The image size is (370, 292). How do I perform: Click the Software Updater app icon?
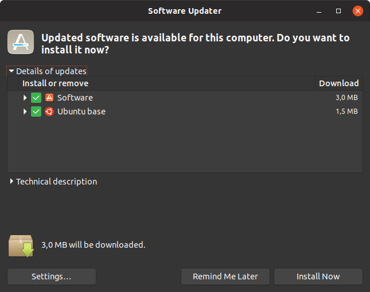20,42
